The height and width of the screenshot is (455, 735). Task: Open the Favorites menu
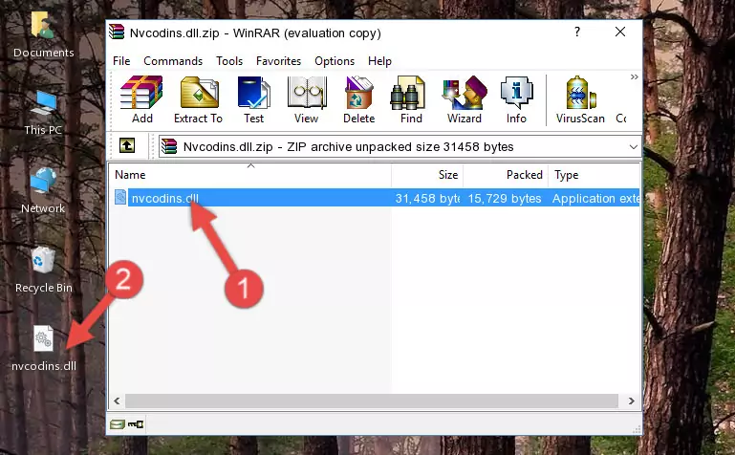coord(278,61)
